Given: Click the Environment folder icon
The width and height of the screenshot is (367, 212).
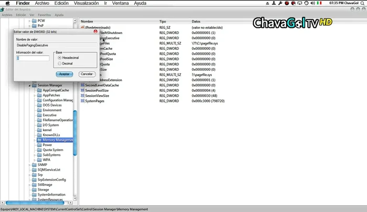Looking at the screenshot, I should tap(39, 110).
